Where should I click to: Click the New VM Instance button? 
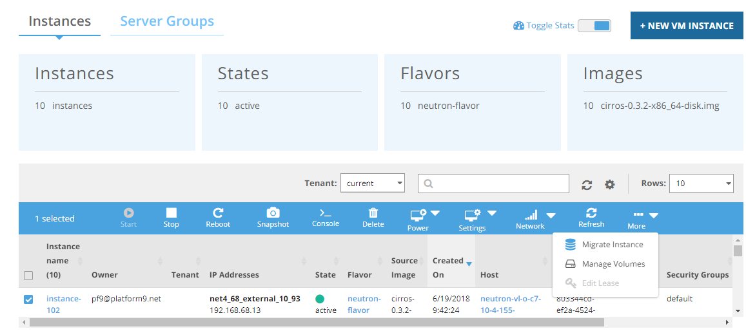(x=686, y=26)
